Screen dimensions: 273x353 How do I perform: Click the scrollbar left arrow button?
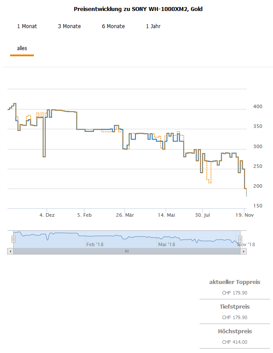pyautogui.click(x=10, y=251)
